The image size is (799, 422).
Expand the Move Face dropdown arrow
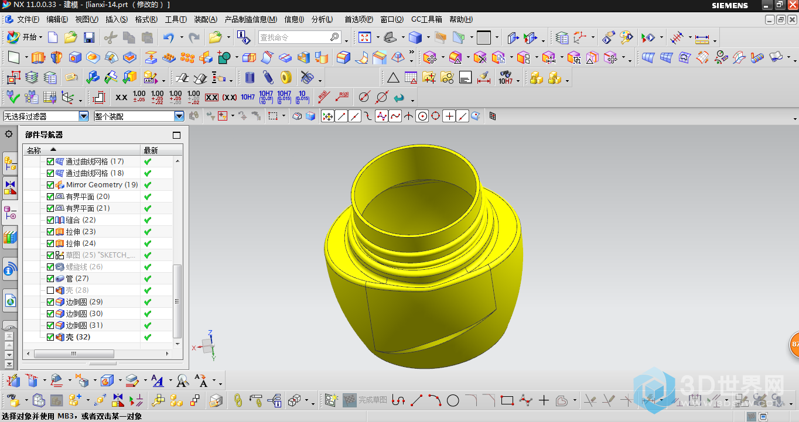pyautogui.click(x=442, y=59)
